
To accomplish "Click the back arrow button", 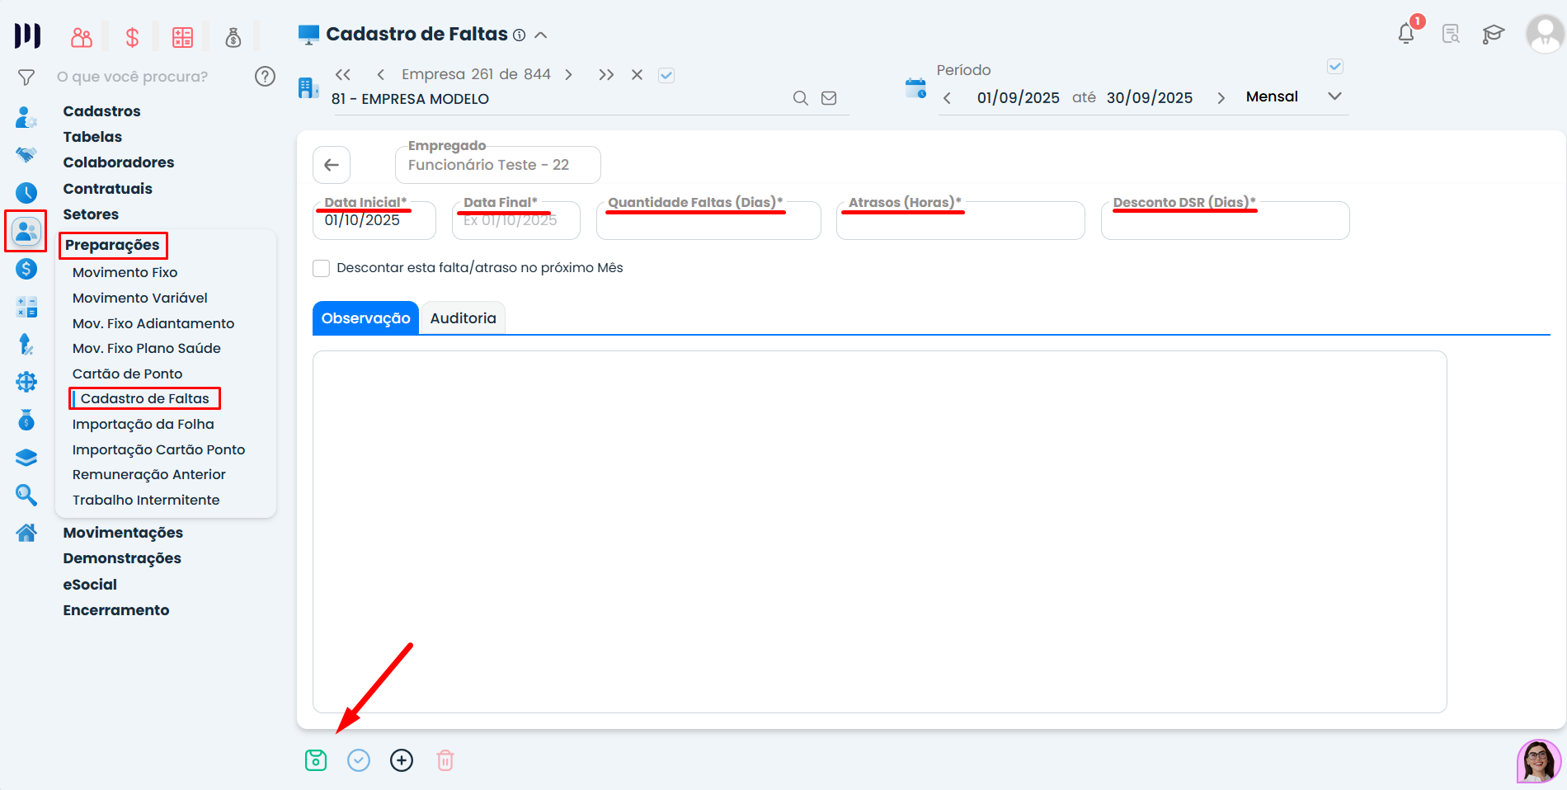I will tap(332, 165).
